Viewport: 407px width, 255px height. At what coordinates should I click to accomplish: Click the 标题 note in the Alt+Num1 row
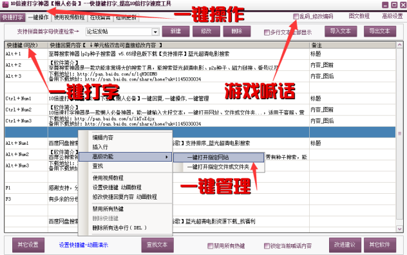353,144
